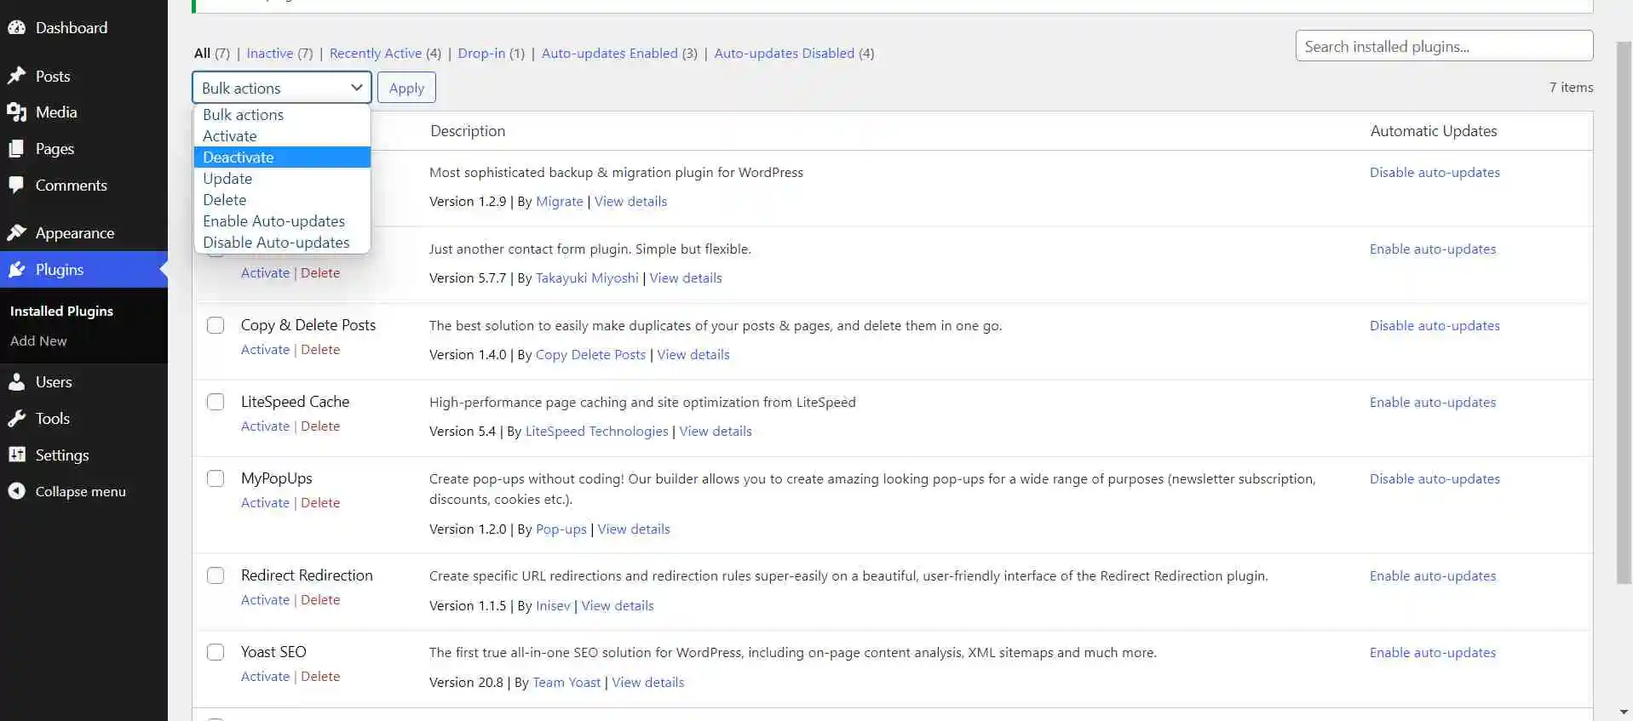The image size is (1633, 721).
Task: Click the Pages icon in sidebar
Action: tap(16, 149)
